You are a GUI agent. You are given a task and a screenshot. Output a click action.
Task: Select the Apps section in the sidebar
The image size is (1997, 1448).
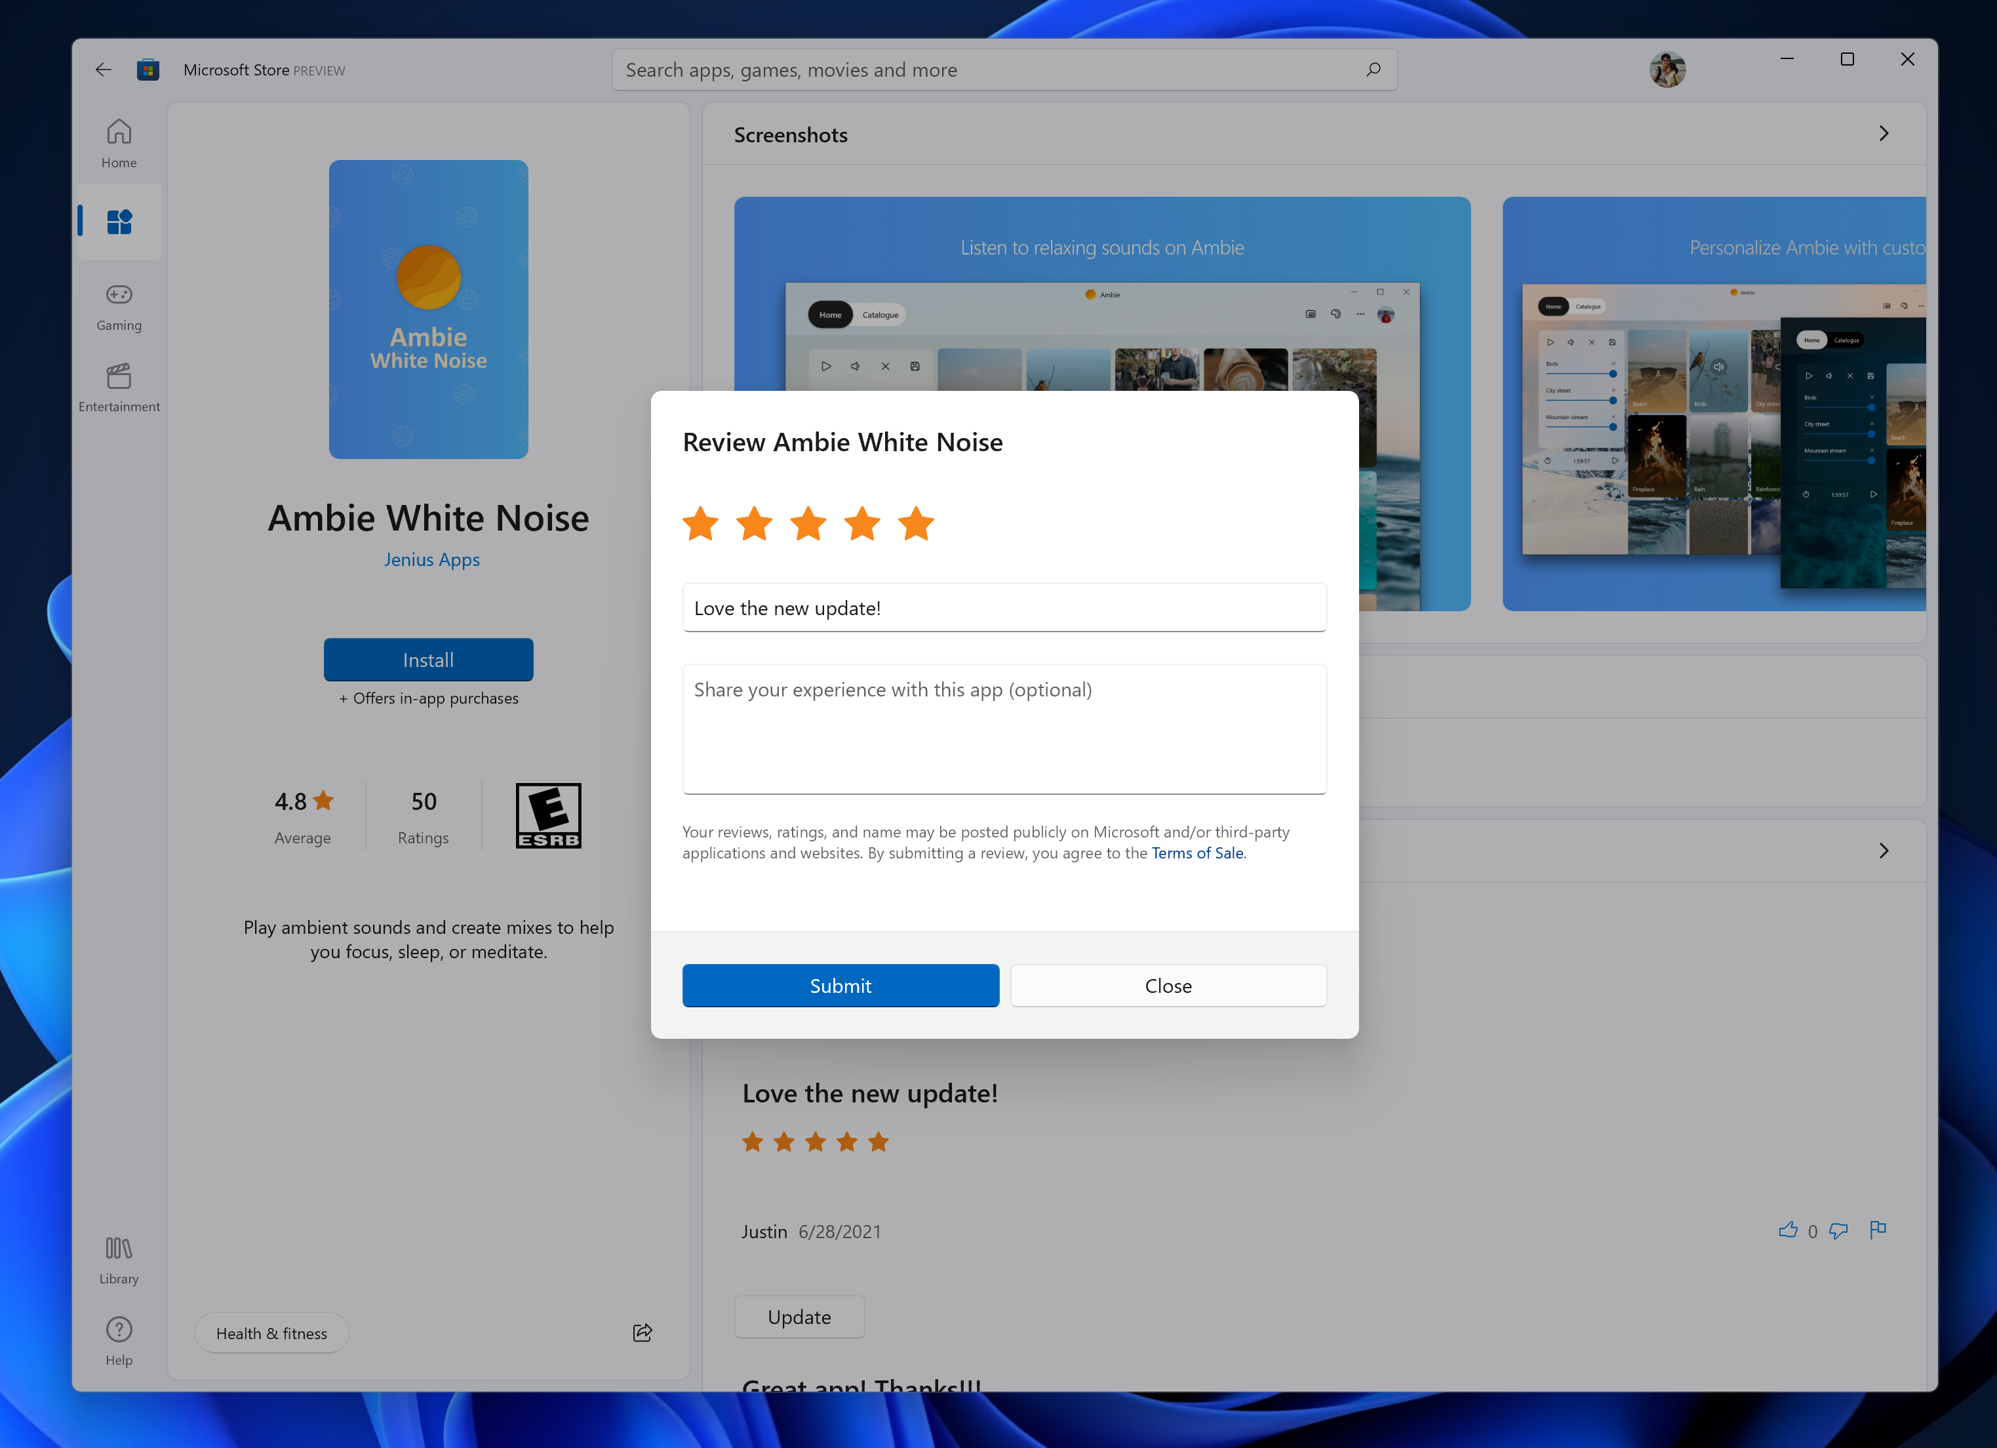pos(118,222)
